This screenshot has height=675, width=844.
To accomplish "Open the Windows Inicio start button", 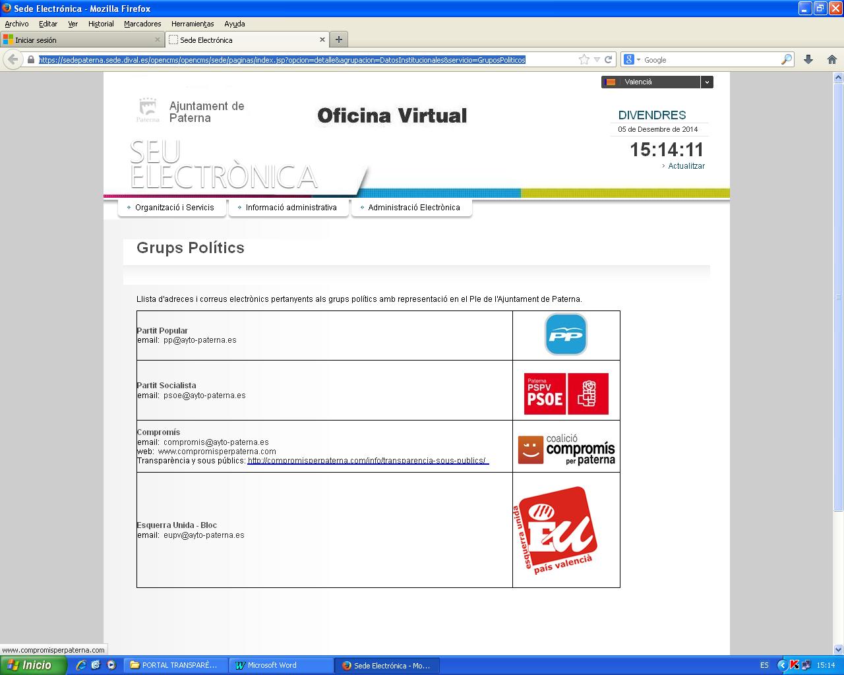I will coord(33,665).
